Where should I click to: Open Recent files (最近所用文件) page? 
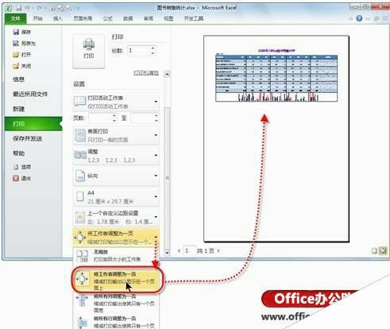[x=30, y=94]
